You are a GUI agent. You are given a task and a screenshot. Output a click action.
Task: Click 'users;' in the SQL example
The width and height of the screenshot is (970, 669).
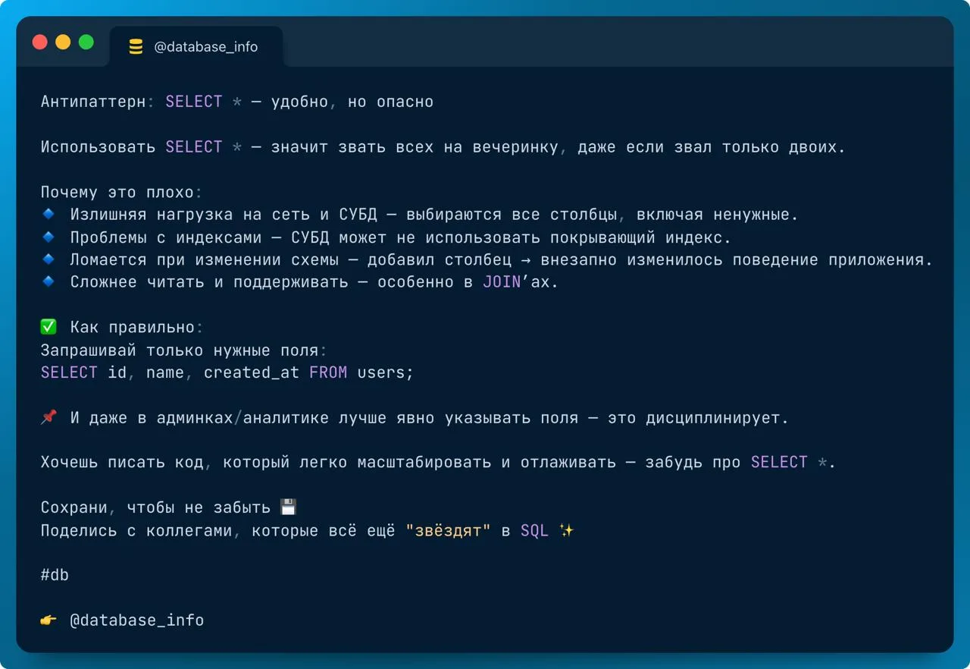pyautogui.click(x=386, y=373)
